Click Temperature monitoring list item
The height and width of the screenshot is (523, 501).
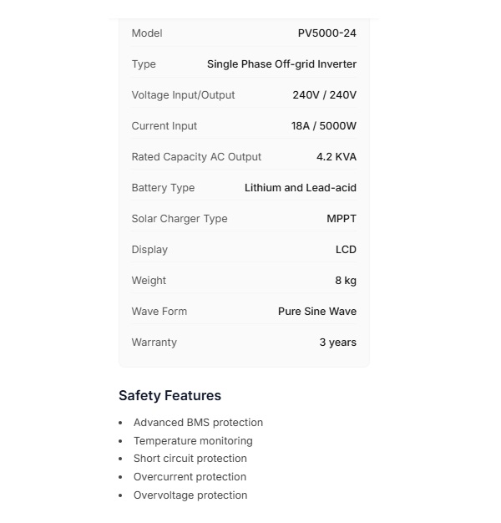pos(193,441)
